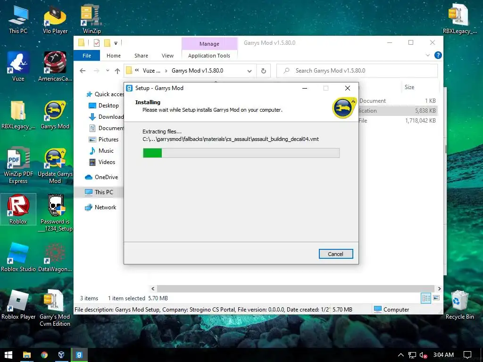
Task: Open address bar history dropdown
Action: tap(249, 71)
